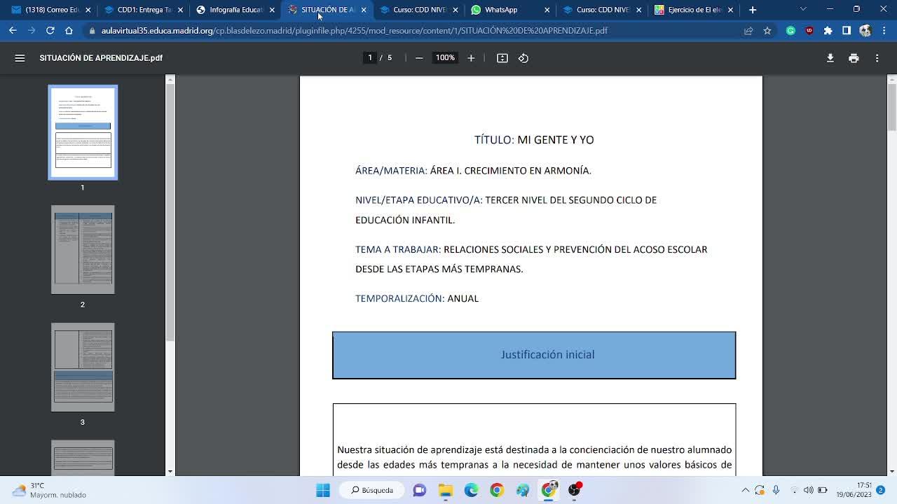This screenshot has width=897, height=504.
Task: Rotate the PDF counterclockwise
Action: [x=523, y=58]
